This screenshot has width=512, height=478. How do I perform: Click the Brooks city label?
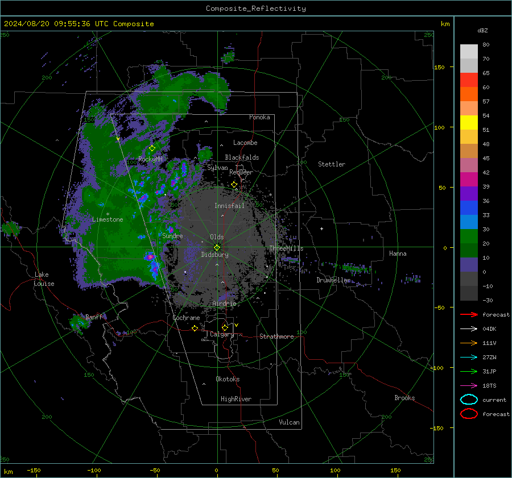(404, 398)
